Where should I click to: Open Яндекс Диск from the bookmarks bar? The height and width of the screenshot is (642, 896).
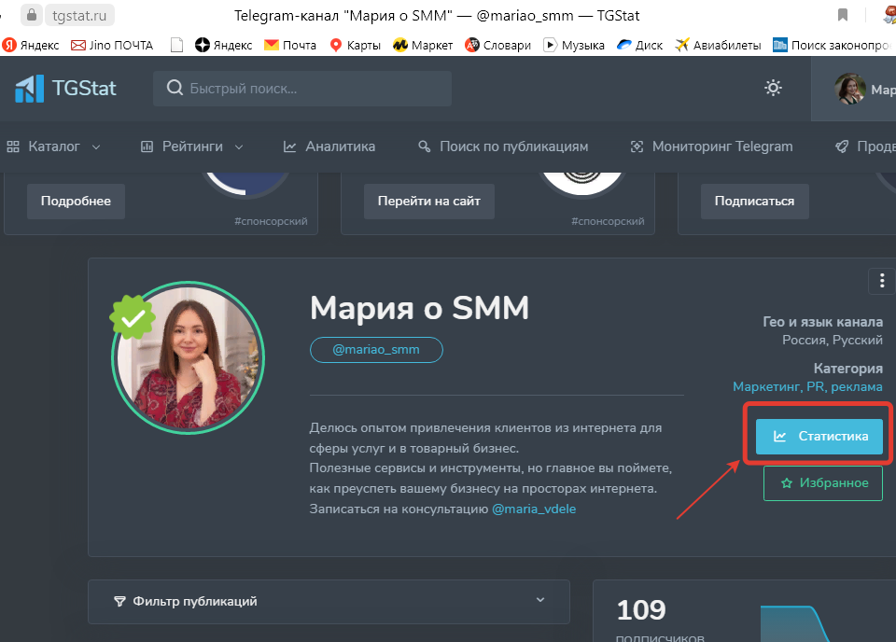click(x=638, y=43)
